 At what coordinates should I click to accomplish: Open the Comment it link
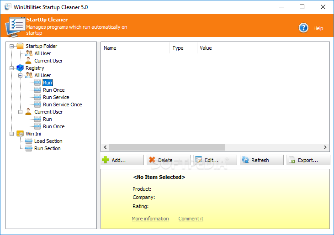pos(191,219)
